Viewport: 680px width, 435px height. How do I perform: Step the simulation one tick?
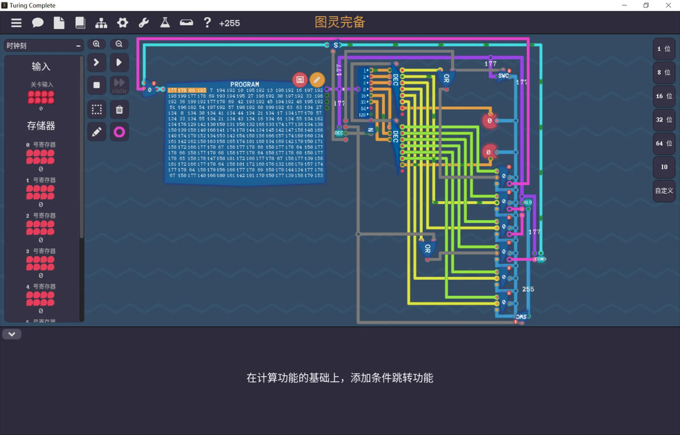coord(97,63)
